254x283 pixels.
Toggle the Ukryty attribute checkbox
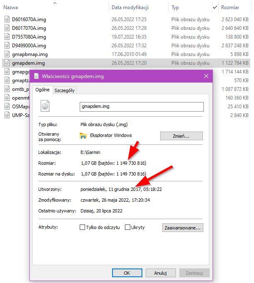[128, 227]
